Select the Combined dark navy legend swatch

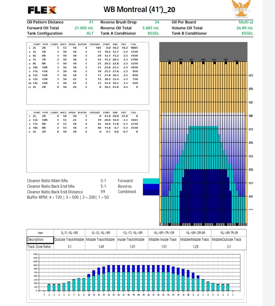[151, 192]
